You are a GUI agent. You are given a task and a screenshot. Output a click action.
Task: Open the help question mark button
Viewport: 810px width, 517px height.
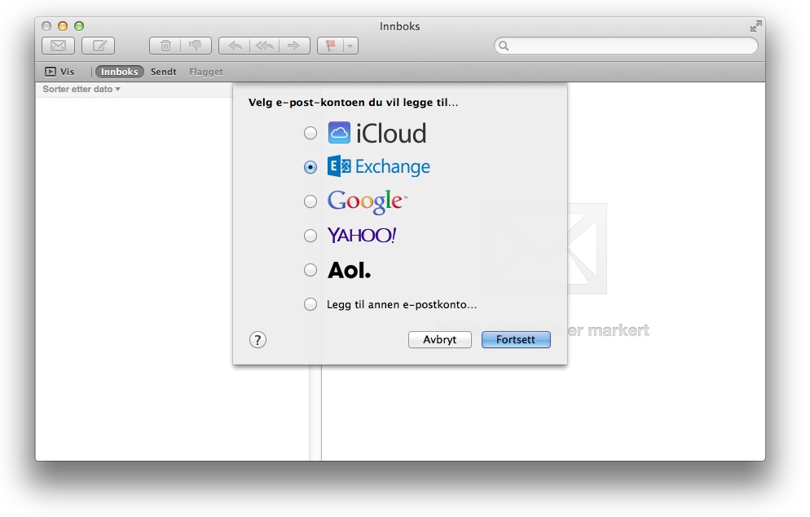(258, 340)
